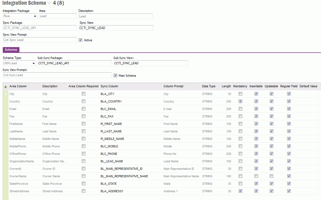Check Area Column Required for FirstName
Viewport: 321px width, 200px height.
[83, 124]
